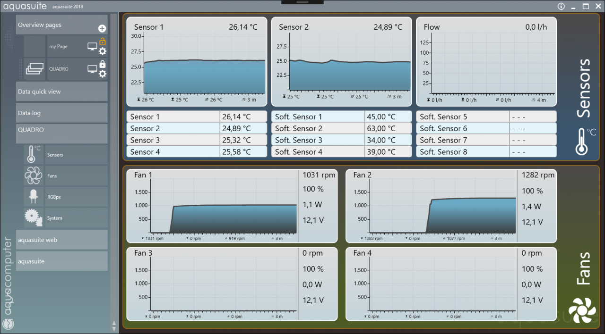The width and height of the screenshot is (605, 334).
Task: Click the monitor icon for QUADRO page
Action: tap(92, 69)
